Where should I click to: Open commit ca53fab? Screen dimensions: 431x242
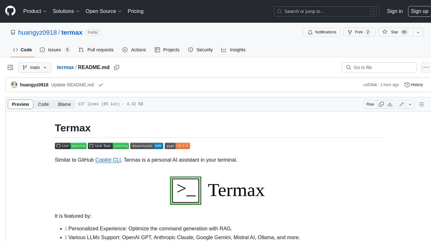370,85
